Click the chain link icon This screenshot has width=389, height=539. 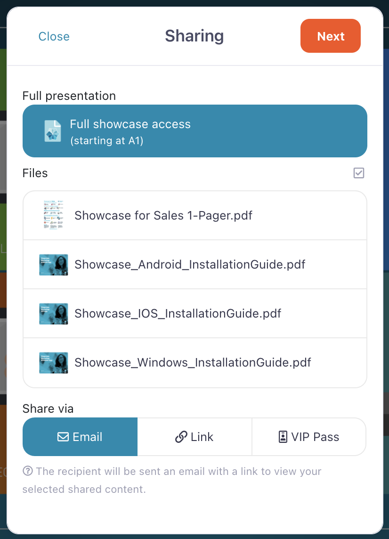[181, 437]
